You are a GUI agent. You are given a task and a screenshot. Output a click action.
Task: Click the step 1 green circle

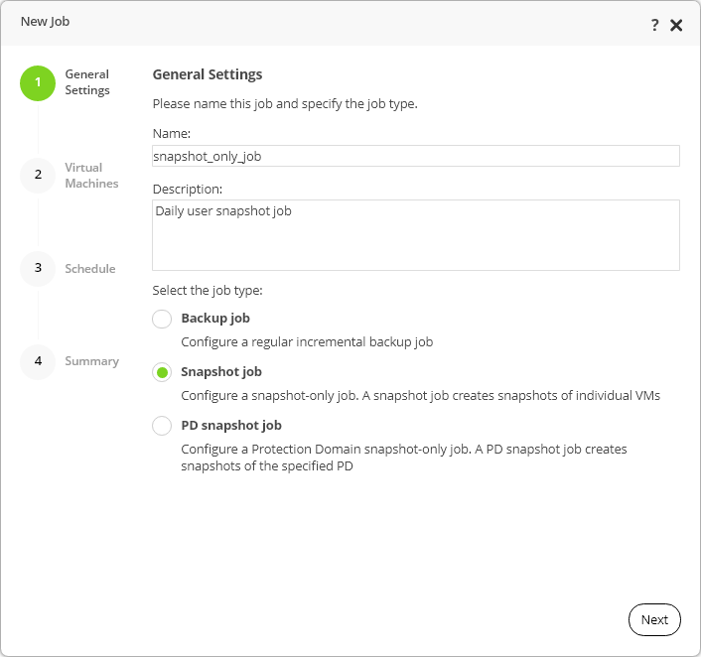pyautogui.click(x=38, y=82)
